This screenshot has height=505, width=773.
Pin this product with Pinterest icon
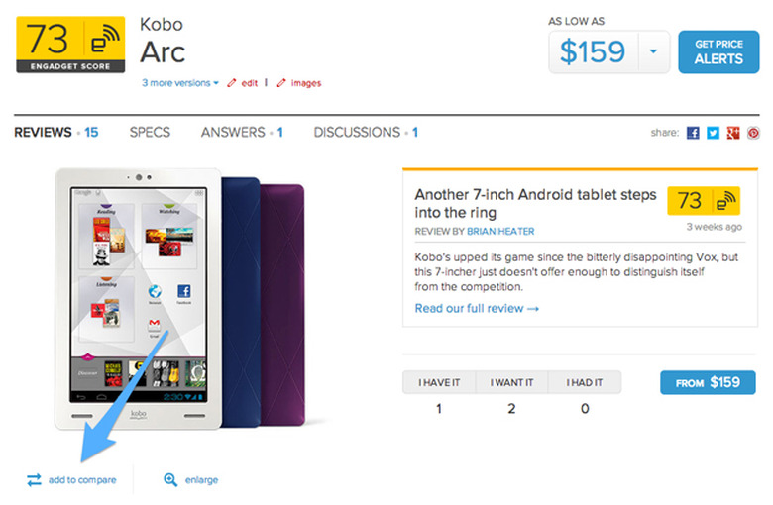(753, 133)
